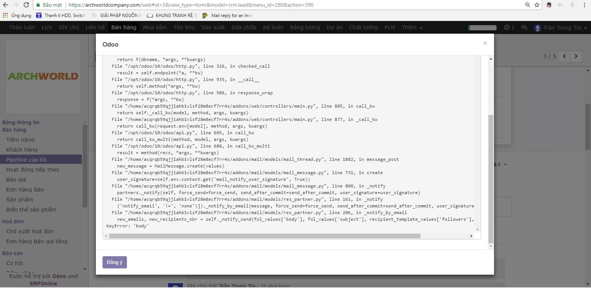Select Khách hàng in sidebar
Image resolution: width=591 pixels, height=288 pixels.
(x=22, y=150)
